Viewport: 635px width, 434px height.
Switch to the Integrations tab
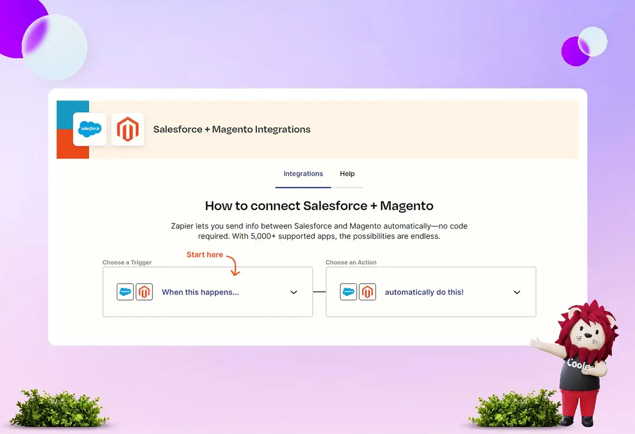(303, 174)
